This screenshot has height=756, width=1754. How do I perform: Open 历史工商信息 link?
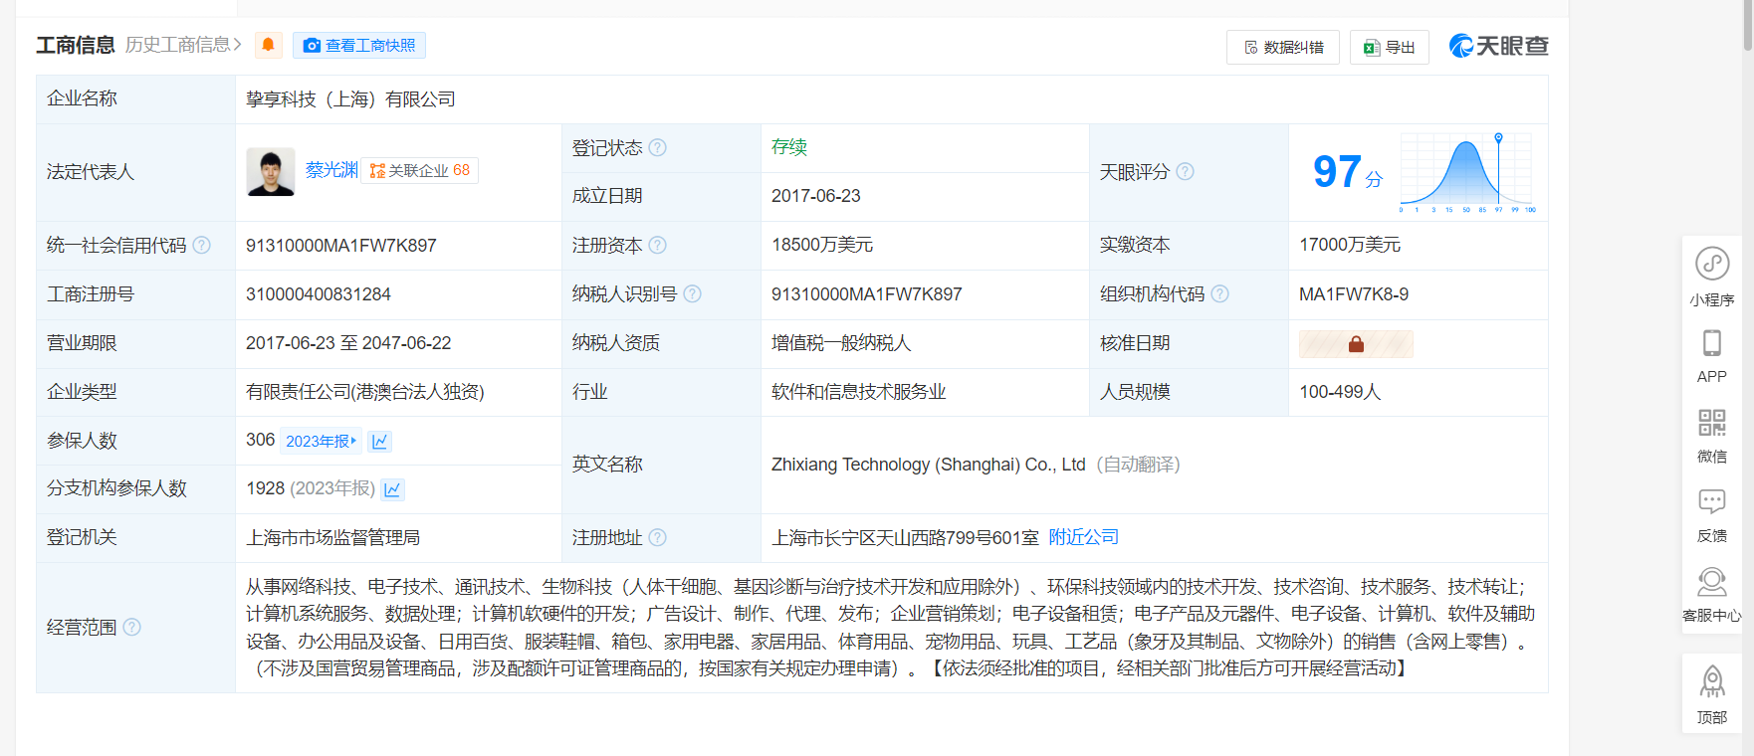[x=183, y=45]
